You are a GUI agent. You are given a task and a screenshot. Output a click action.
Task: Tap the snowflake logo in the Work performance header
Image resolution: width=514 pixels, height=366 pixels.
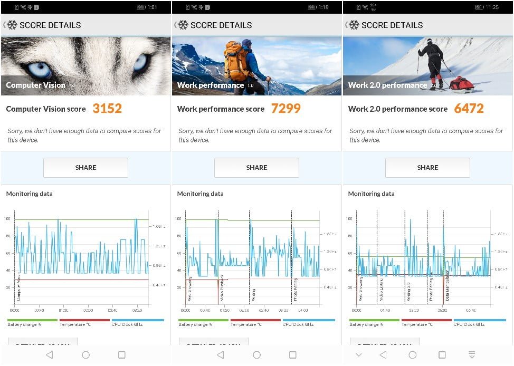click(183, 25)
